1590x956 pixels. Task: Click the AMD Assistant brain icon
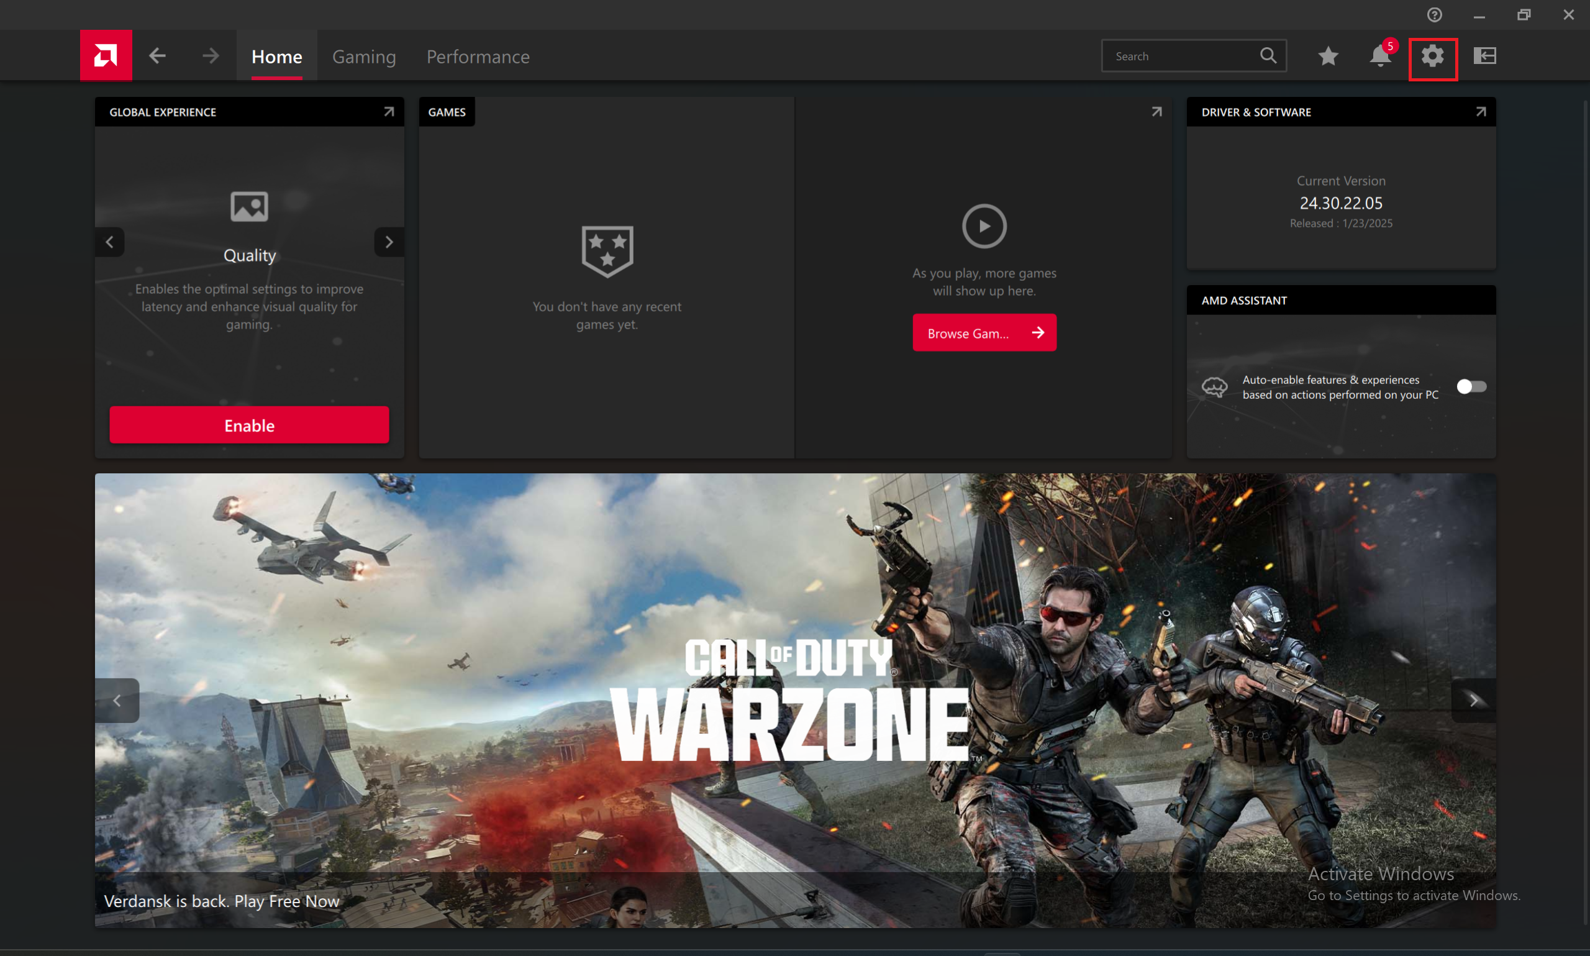click(x=1215, y=386)
